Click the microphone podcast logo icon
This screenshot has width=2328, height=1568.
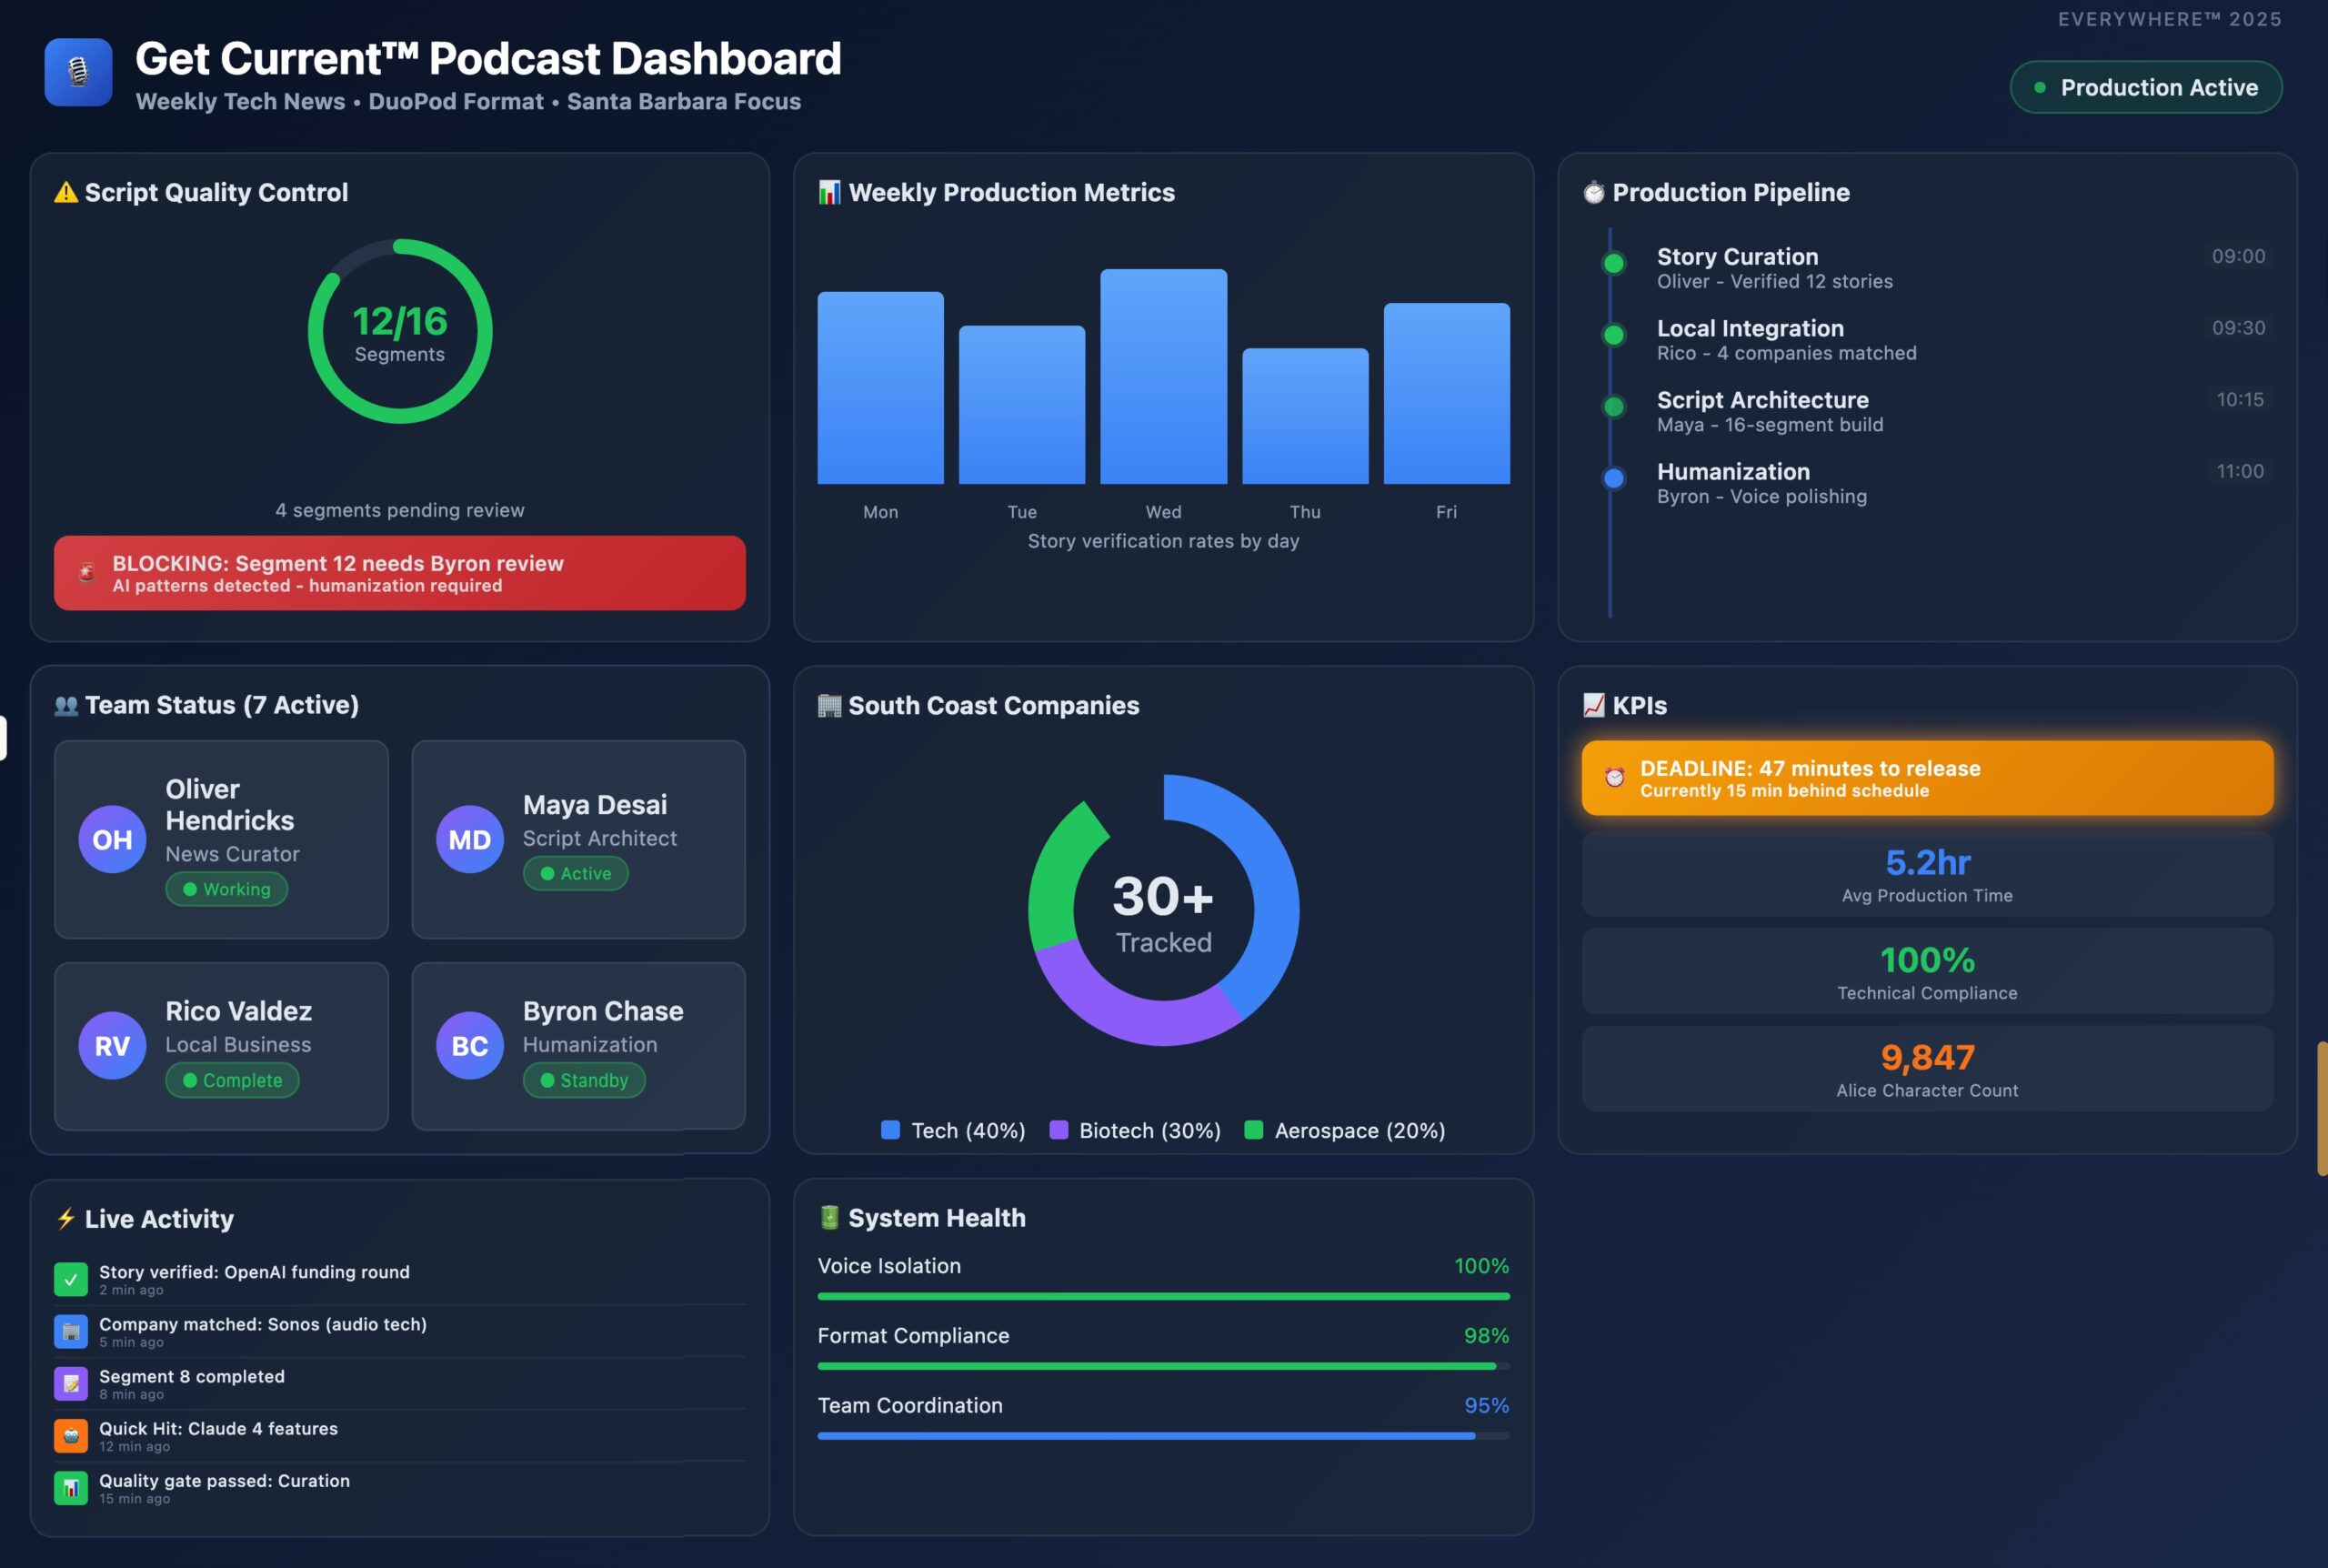(x=78, y=72)
